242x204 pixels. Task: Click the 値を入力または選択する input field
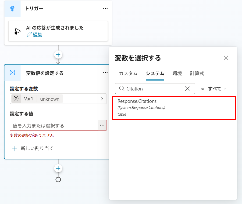click(54, 125)
